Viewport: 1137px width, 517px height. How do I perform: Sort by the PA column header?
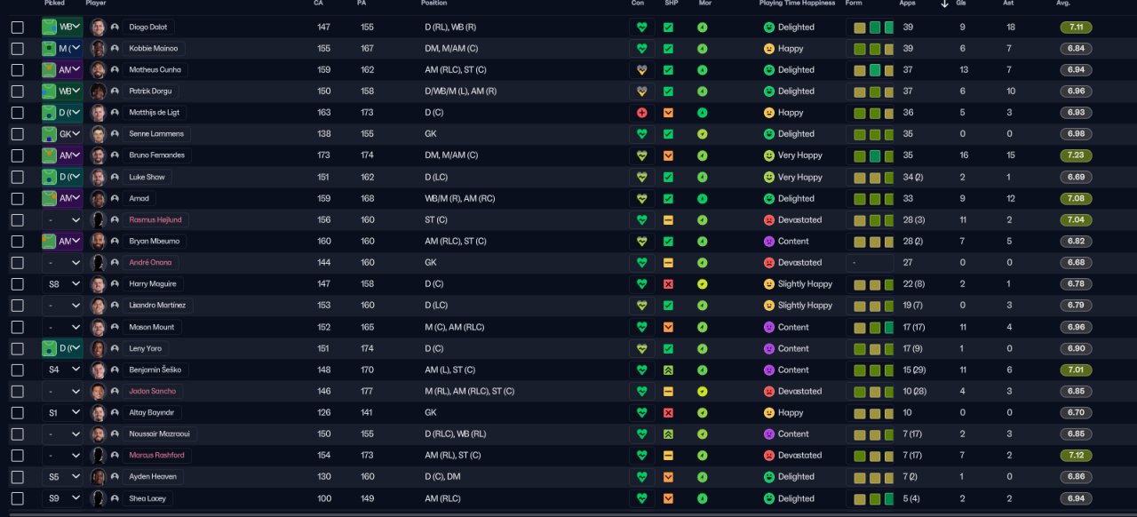362,4
